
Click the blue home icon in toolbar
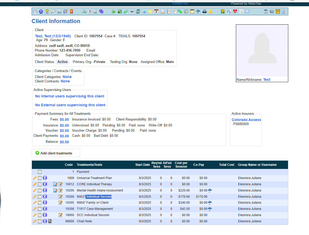[41, 11]
